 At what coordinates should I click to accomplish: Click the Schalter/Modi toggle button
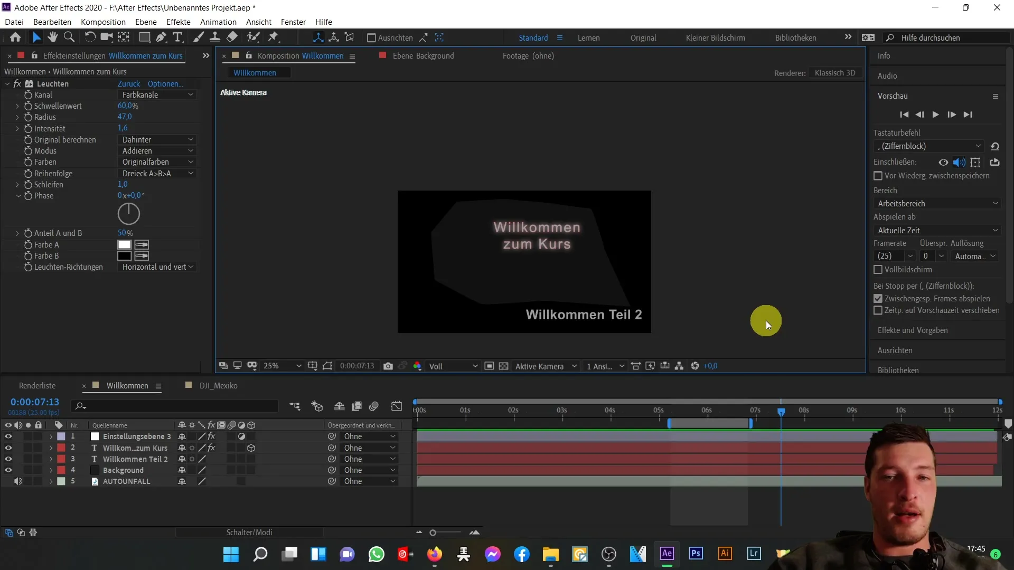[249, 533]
